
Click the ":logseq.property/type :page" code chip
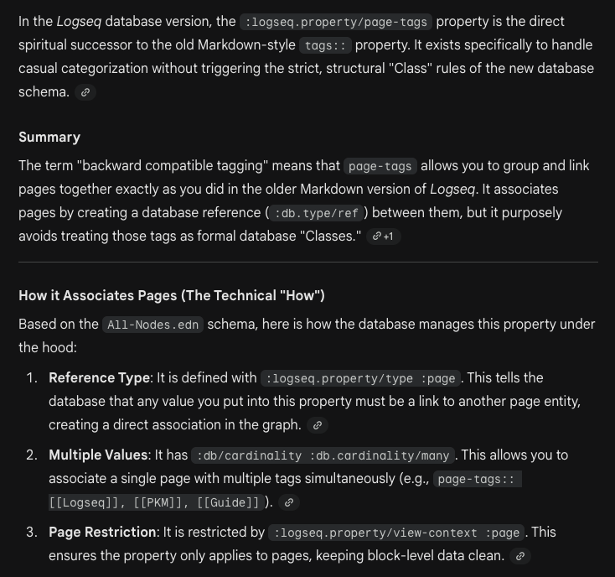click(359, 378)
